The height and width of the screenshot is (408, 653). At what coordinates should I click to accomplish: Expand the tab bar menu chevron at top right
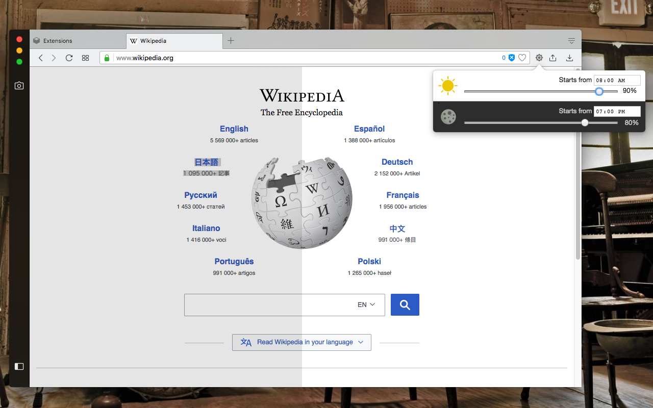coord(571,40)
